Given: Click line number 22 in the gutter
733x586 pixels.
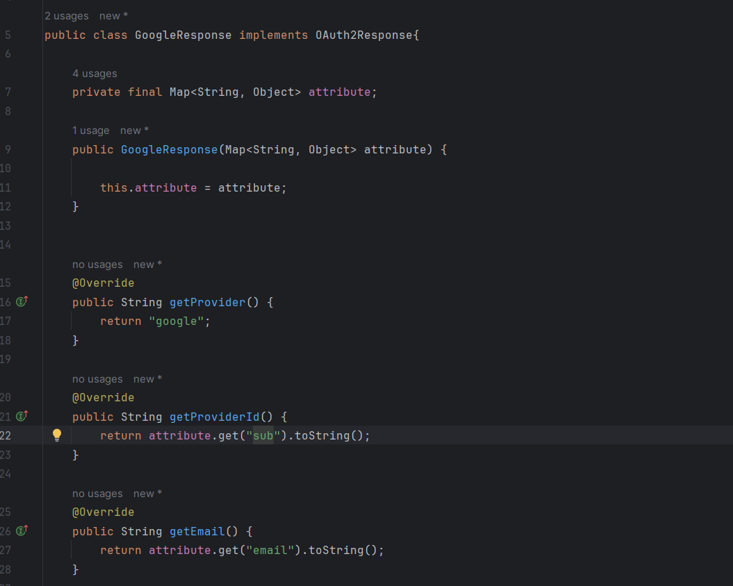Looking at the screenshot, I should tap(5, 435).
